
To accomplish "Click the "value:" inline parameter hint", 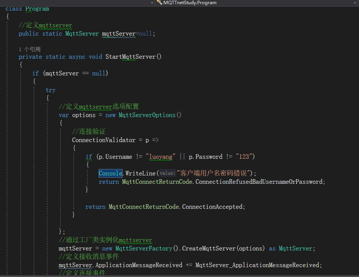I will point(167,173).
